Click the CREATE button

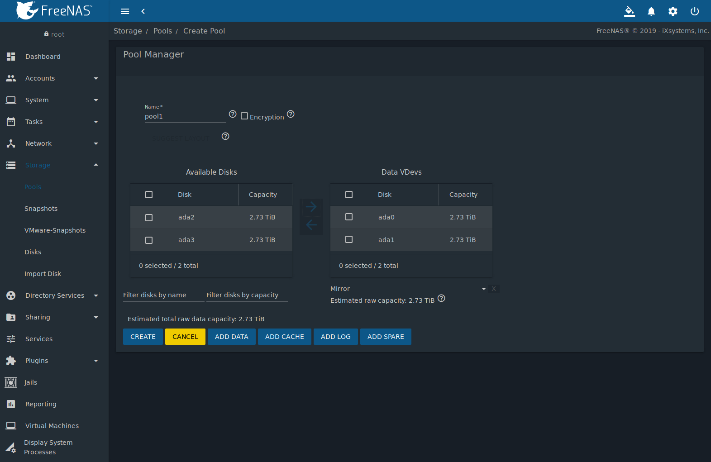143,337
